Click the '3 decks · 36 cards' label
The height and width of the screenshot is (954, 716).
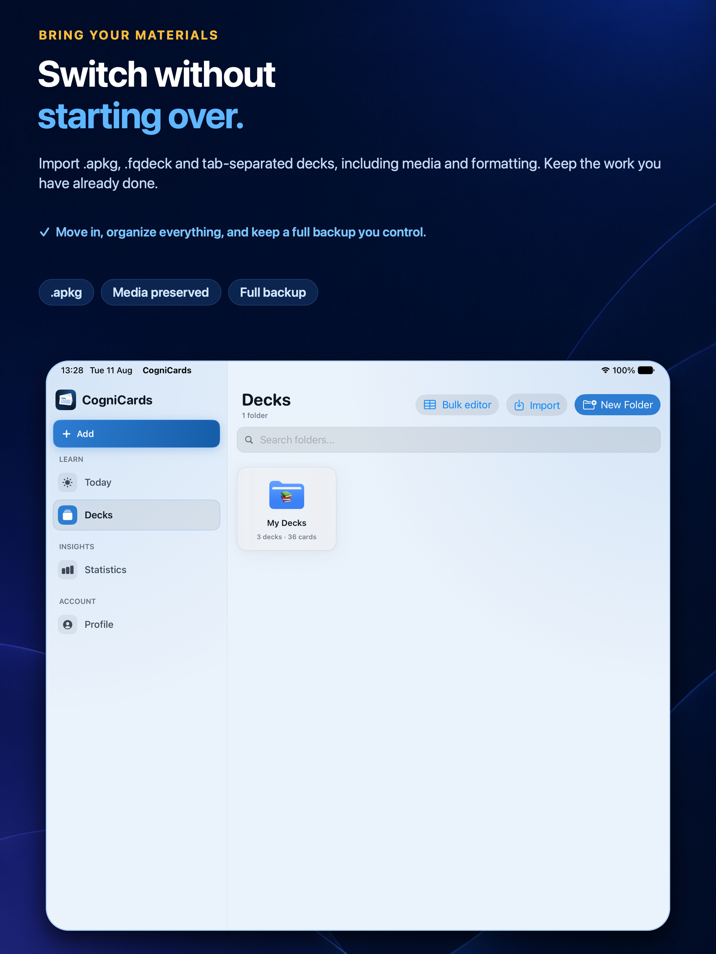(287, 537)
